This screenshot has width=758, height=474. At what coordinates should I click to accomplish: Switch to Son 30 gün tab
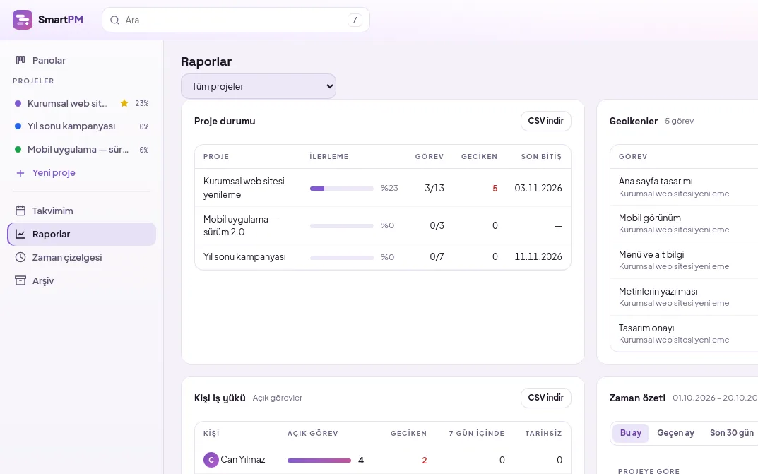pyautogui.click(x=731, y=433)
